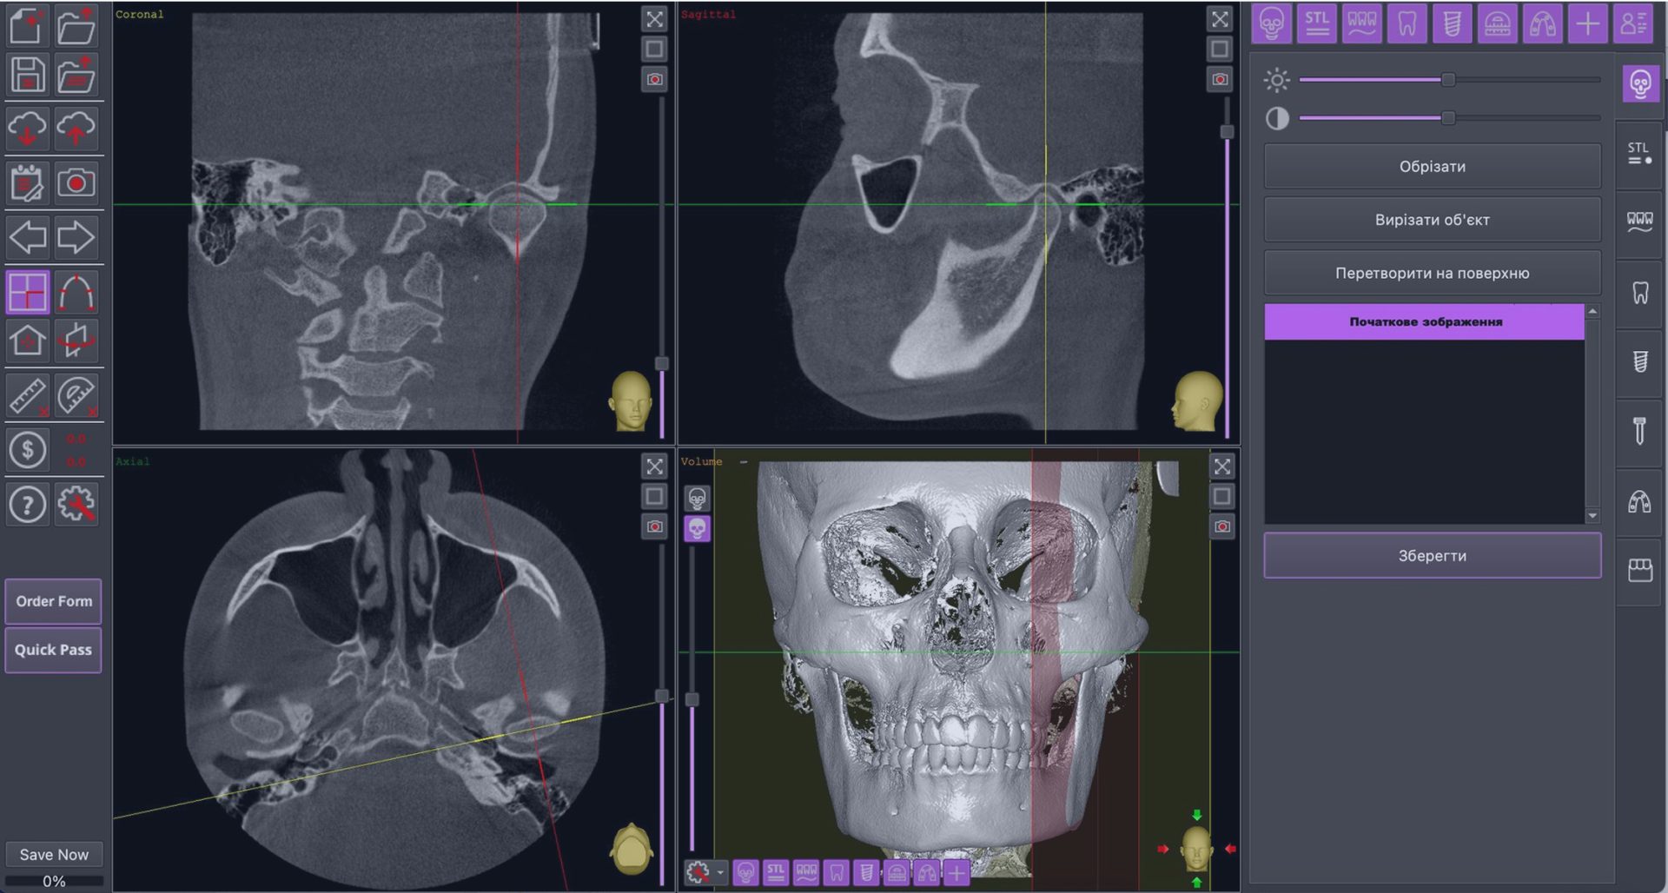Screen dimensions: 1668x893
Task: Adjust the brightness slider handle
Action: pos(1448,80)
